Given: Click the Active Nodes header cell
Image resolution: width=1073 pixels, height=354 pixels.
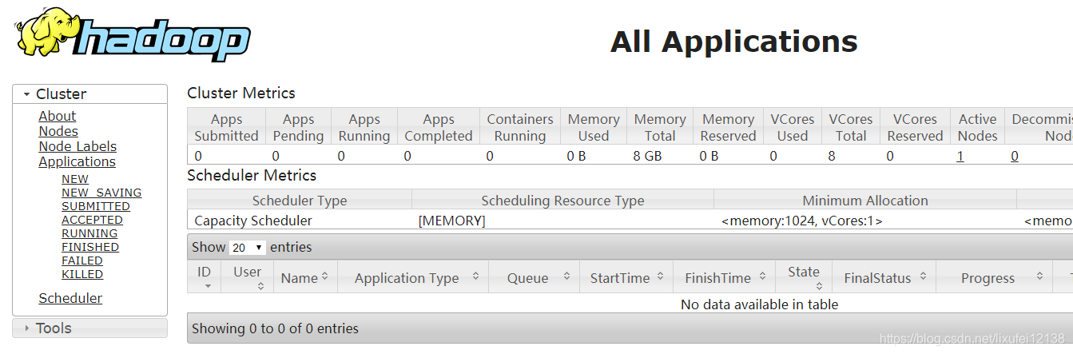Looking at the screenshot, I should coord(978,127).
